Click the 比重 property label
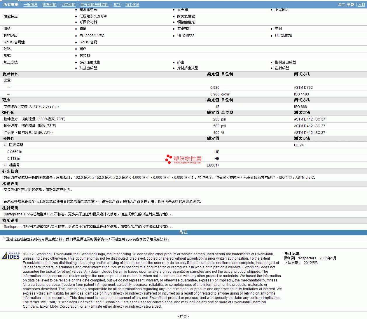Image resolution: width=367 pixels, height=319 pixels. pos(7,80)
